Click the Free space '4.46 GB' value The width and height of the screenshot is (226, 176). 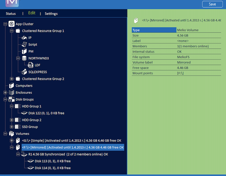click(x=183, y=68)
